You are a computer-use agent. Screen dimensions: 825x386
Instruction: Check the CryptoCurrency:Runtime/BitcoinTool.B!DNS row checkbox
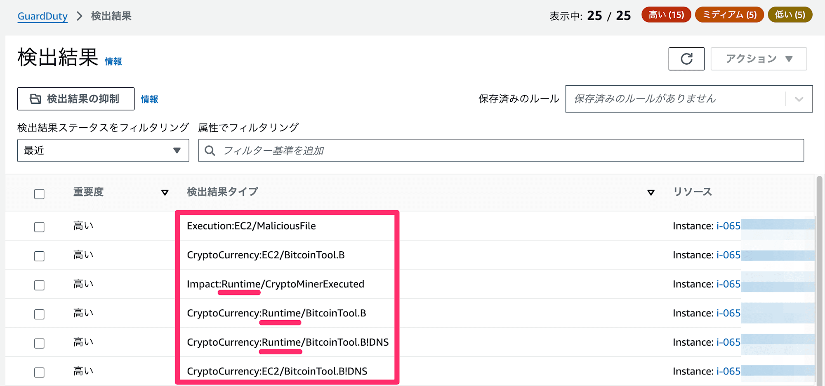coord(39,343)
